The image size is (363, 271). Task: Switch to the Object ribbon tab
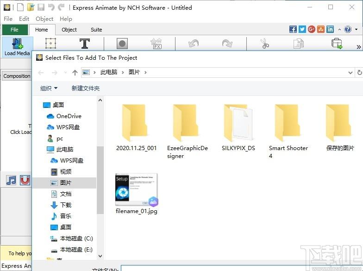point(69,30)
